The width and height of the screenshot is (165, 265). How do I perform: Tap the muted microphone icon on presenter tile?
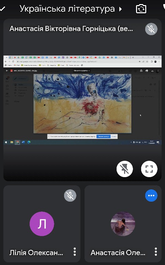tap(151, 29)
